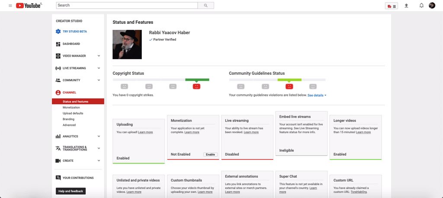Open Learn more in Custom thumbnails card

(205, 192)
